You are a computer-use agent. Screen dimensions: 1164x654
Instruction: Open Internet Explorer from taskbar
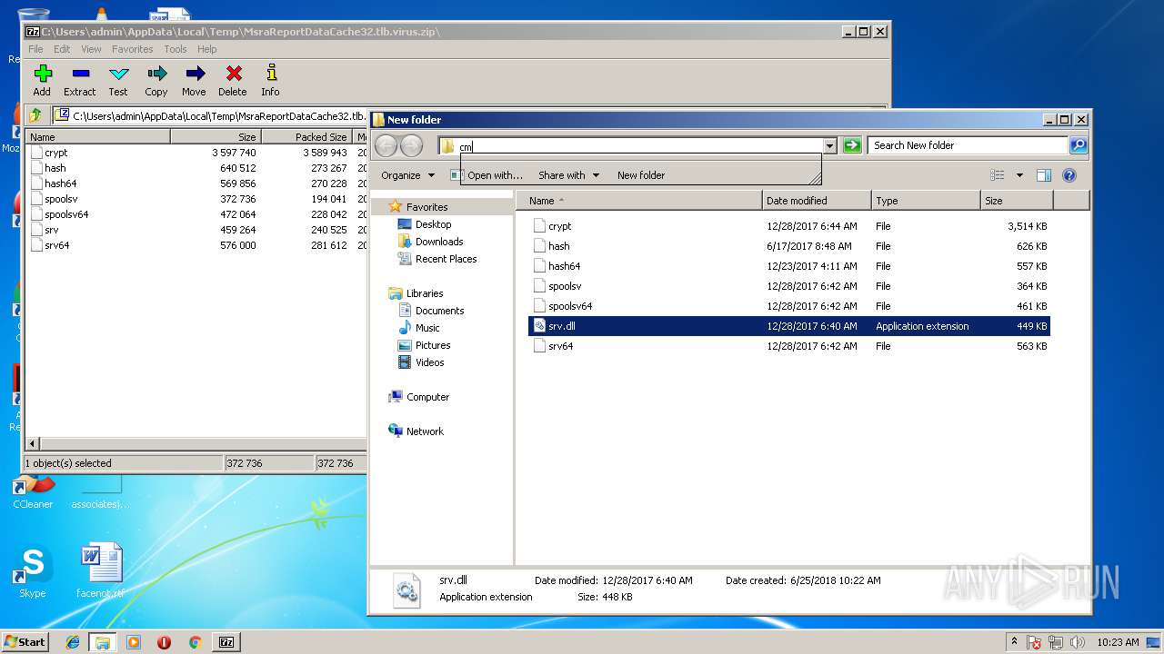click(73, 642)
